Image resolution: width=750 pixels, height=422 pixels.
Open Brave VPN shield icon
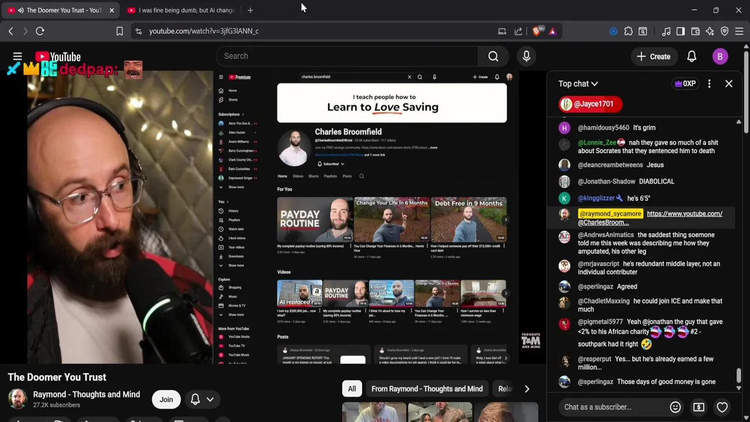click(x=724, y=31)
